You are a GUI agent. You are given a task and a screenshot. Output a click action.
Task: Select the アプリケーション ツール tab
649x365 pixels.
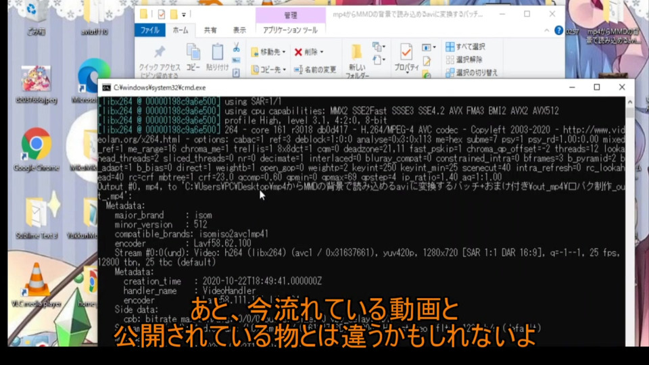pyautogui.click(x=290, y=30)
